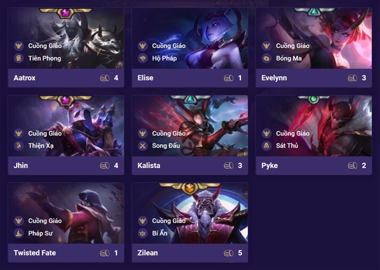This screenshot has height=270, width=380.
Task: Open the Aatrox champion name link
Action: coord(25,78)
